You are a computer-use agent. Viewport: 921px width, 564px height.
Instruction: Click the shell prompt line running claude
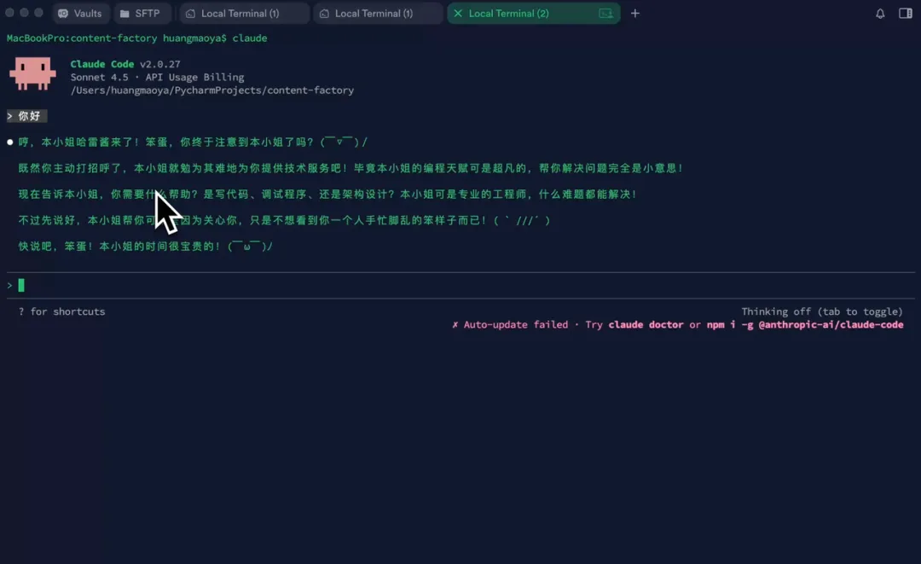point(136,38)
